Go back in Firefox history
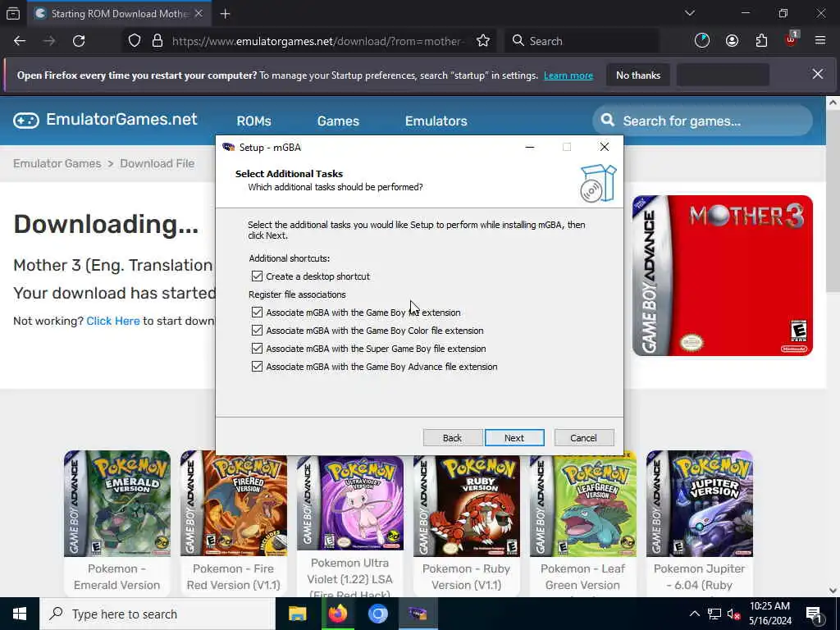This screenshot has width=840, height=630. pos(20,41)
